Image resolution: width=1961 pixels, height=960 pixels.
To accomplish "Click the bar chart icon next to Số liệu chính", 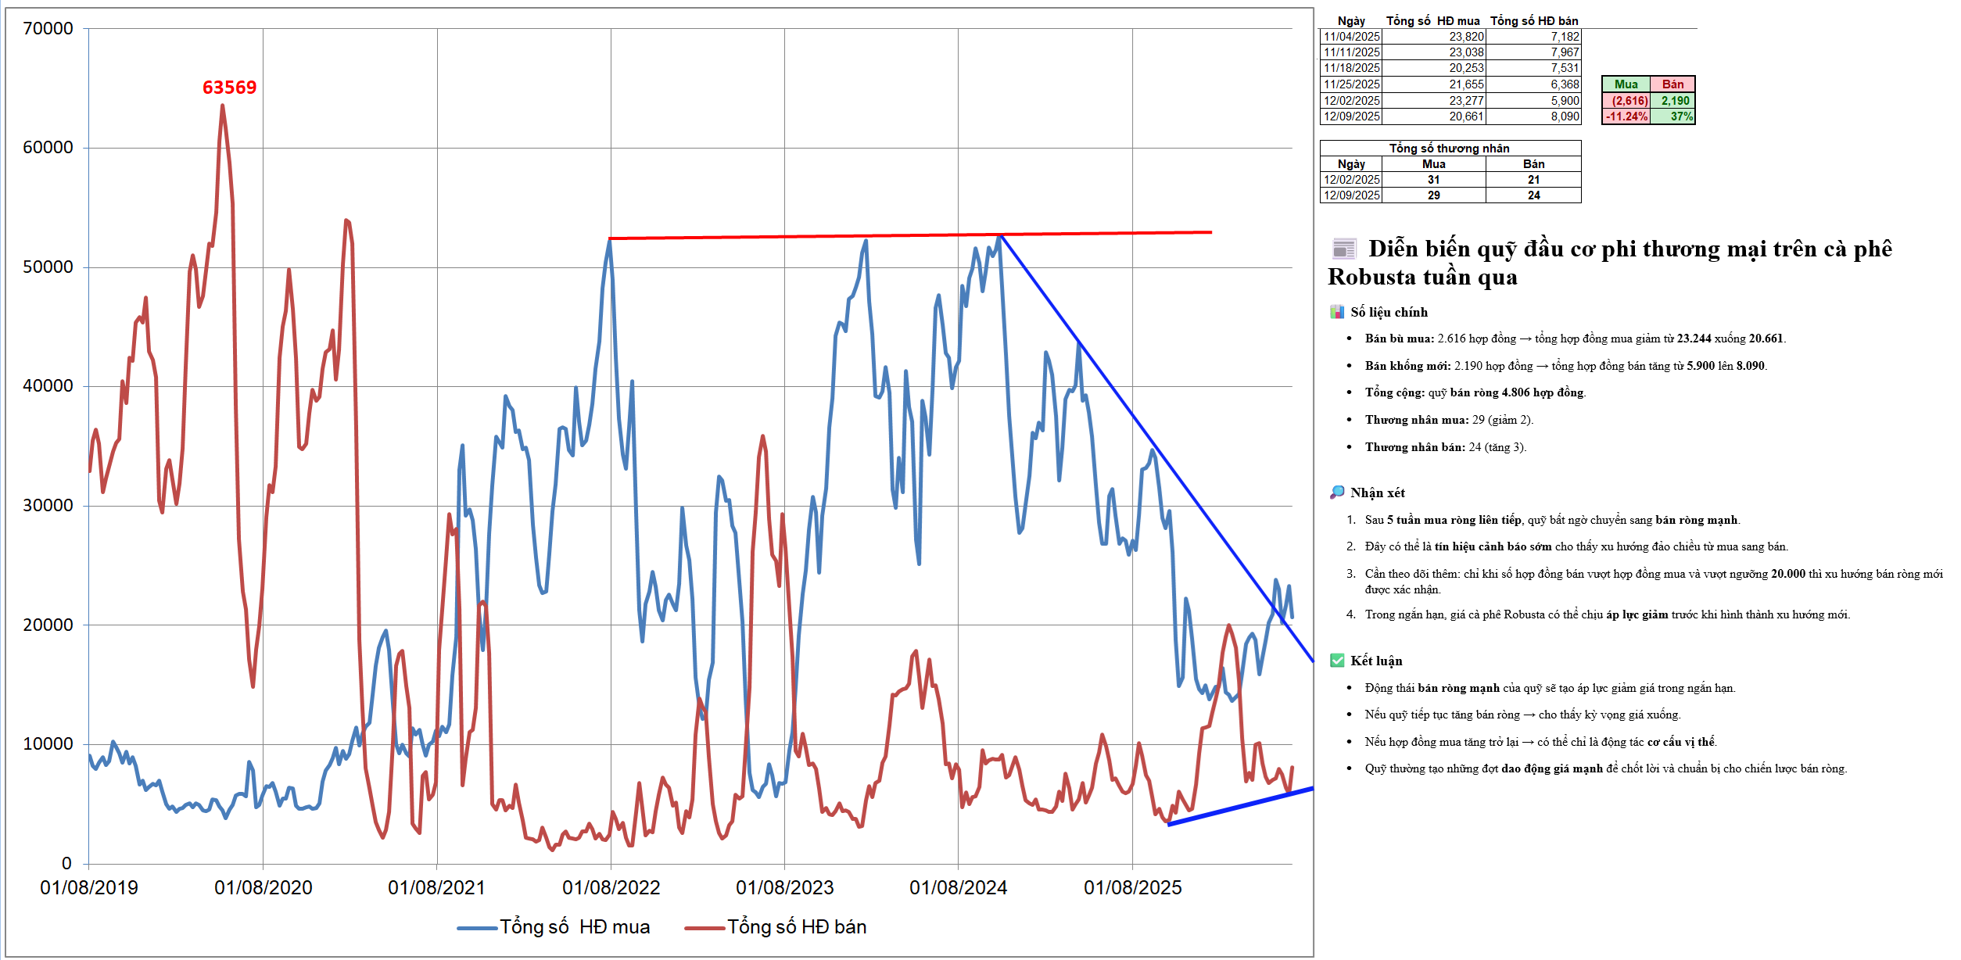I will tap(1337, 312).
